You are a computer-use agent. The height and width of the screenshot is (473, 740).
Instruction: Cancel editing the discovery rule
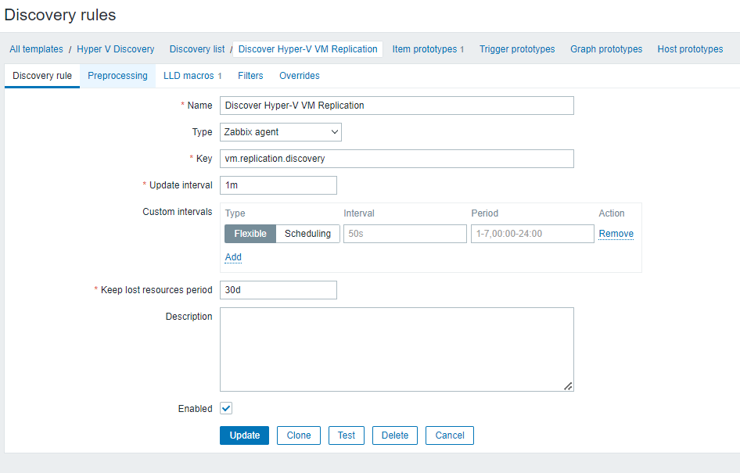(x=450, y=435)
